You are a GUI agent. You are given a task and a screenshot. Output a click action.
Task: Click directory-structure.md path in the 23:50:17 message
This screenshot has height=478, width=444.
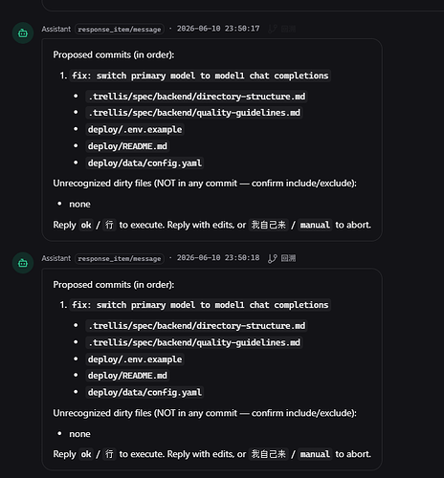[196, 97]
